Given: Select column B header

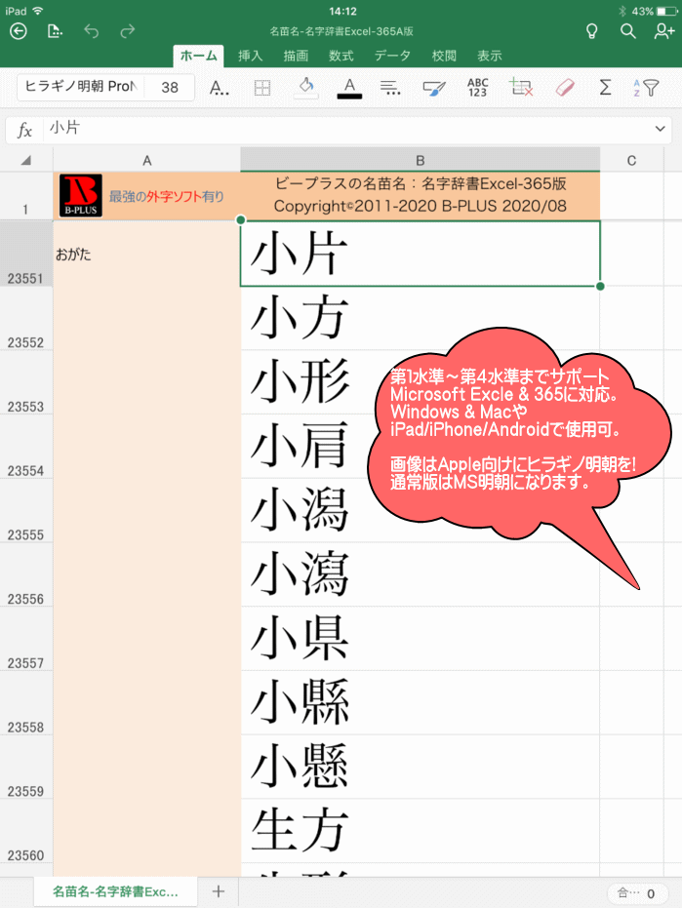Looking at the screenshot, I should point(421,160).
